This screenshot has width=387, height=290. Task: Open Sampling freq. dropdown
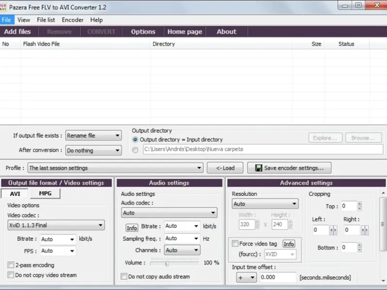182,238
